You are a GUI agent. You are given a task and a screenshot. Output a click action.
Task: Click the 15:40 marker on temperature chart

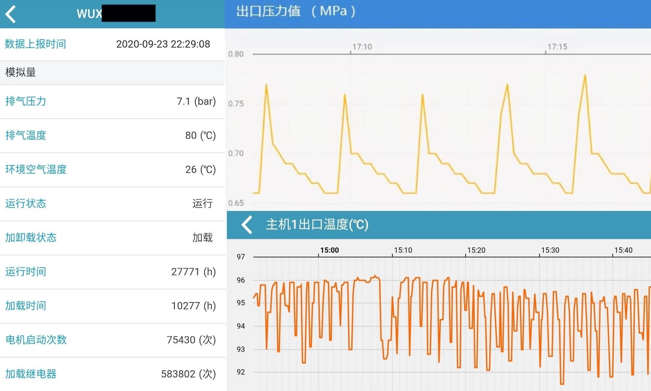coord(623,250)
